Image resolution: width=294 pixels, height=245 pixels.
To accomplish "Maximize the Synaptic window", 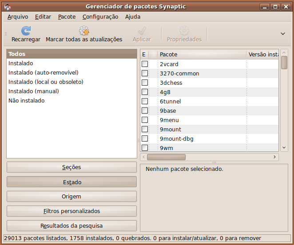I will coord(275,7).
